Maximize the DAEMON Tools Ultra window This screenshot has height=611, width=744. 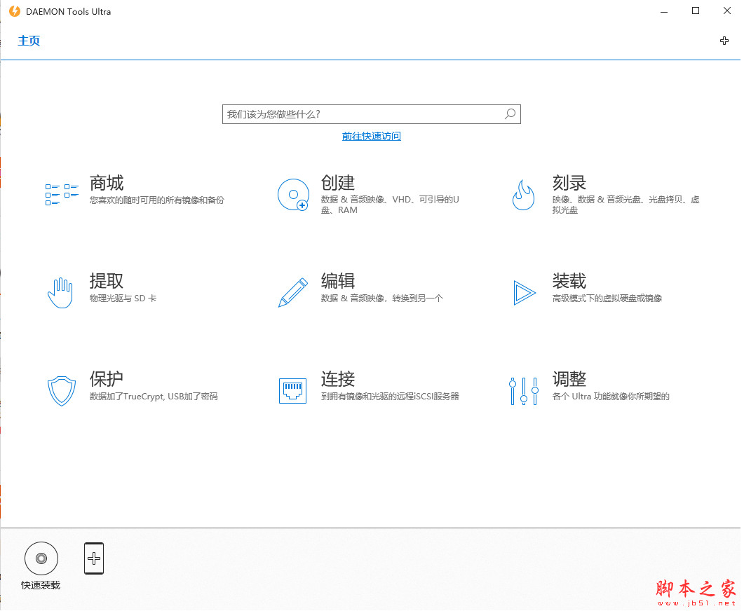pos(696,11)
